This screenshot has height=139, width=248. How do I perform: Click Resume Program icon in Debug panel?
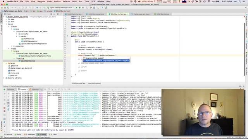tap(4, 93)
